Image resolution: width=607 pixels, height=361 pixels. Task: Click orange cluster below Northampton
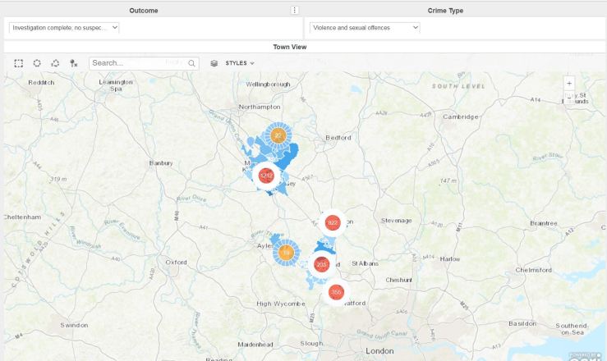pyautogui.click(x=278, y=135)
